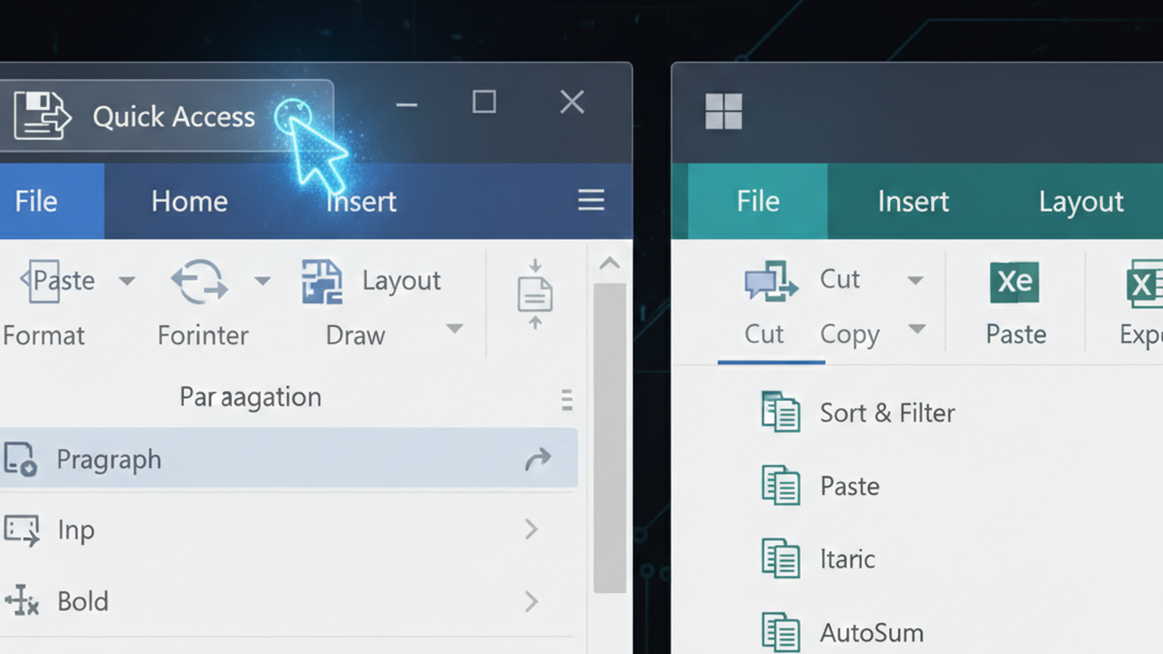The height and width of the screenshot is (654, 1163).
Task: Open the Paste dropdown arrow
Action: point(127,281)
